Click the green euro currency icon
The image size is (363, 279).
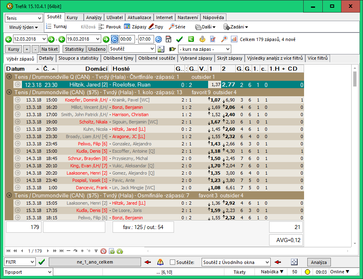point(191,39)
